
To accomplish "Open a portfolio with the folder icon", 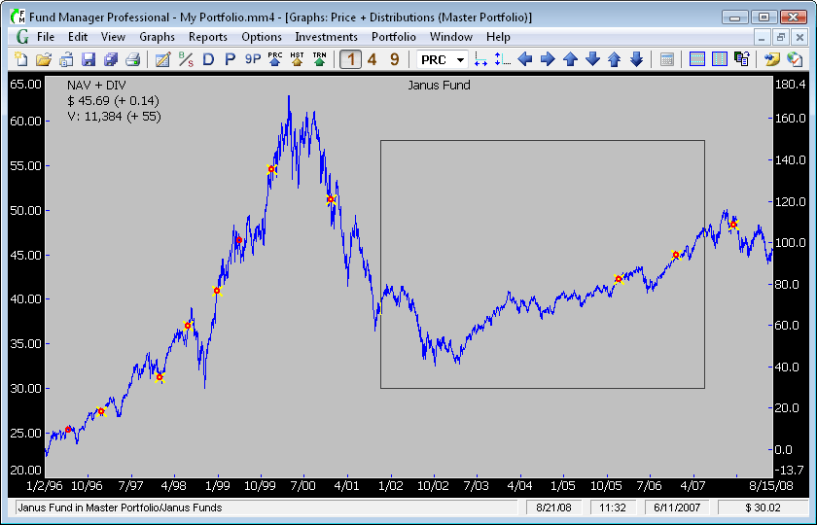I will pyautogui.click(x=44, y=59).
